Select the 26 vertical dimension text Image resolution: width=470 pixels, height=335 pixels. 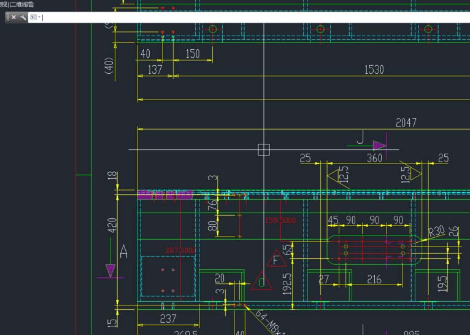click(x=453, y=232)
